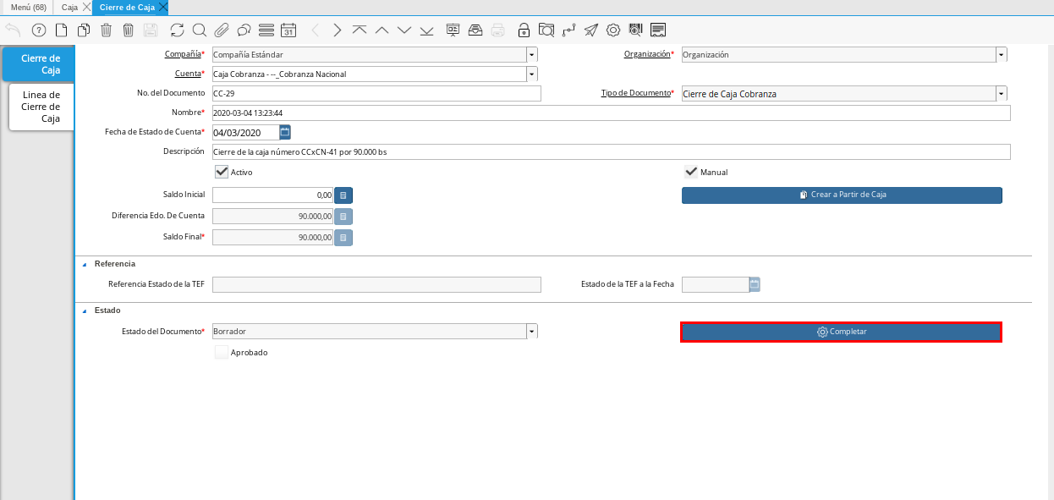The image size is (1054, 500).
Task: Open the Linea de Cierre de Caja side tab
Action: click(x=41, y=107)
